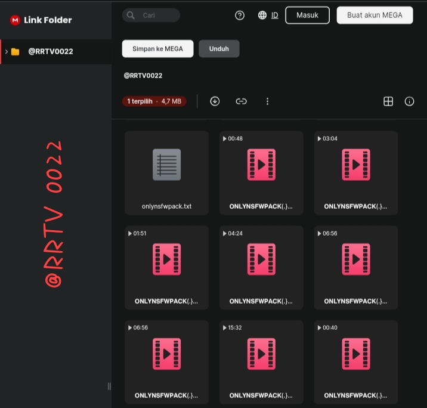Viewport: 427px width, 408px height.
Task: Click the @RRTV0022 breadcrumb text
Action: [x=143, y=75]
